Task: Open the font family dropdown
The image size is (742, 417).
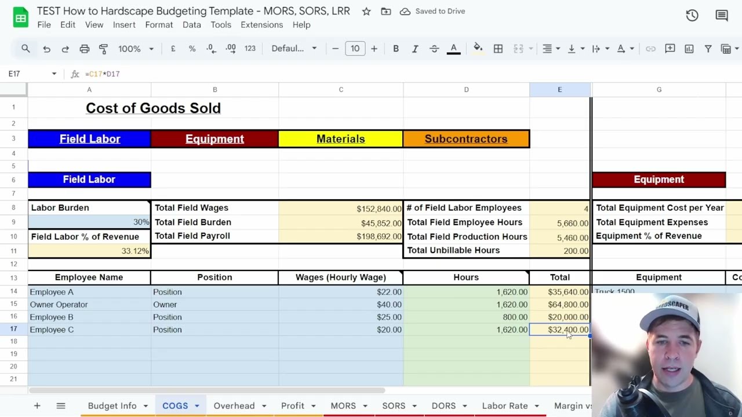Action: (294, 49)
